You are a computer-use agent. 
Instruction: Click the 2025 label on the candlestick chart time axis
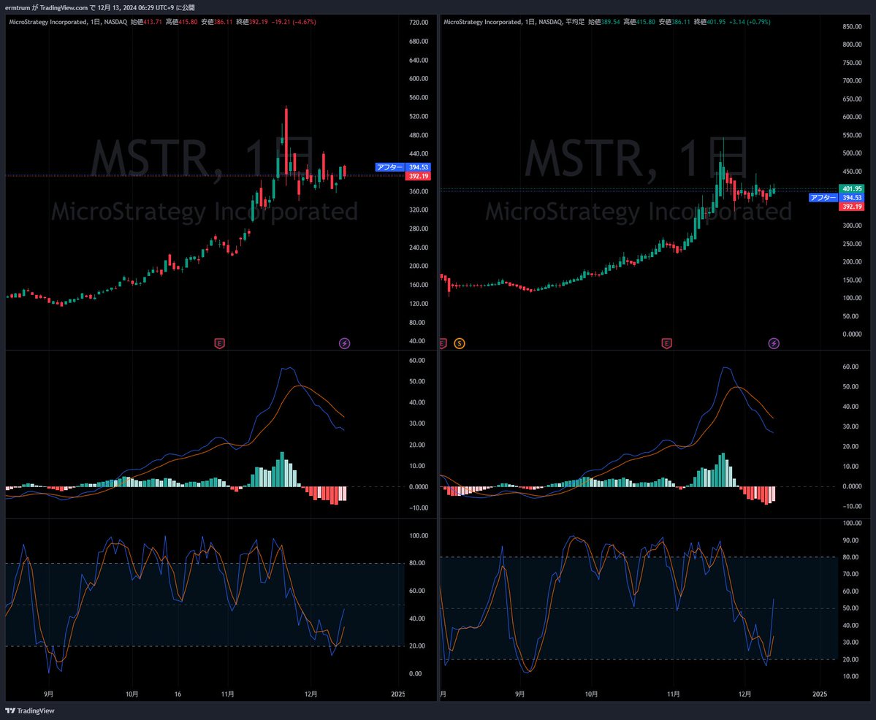pos(397,694)
